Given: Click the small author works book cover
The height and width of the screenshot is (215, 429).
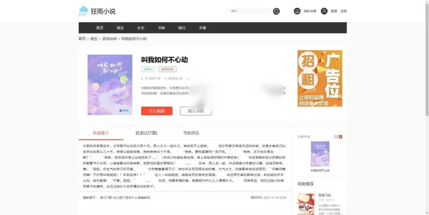Looking at the screenshot, I should [320, 154].
